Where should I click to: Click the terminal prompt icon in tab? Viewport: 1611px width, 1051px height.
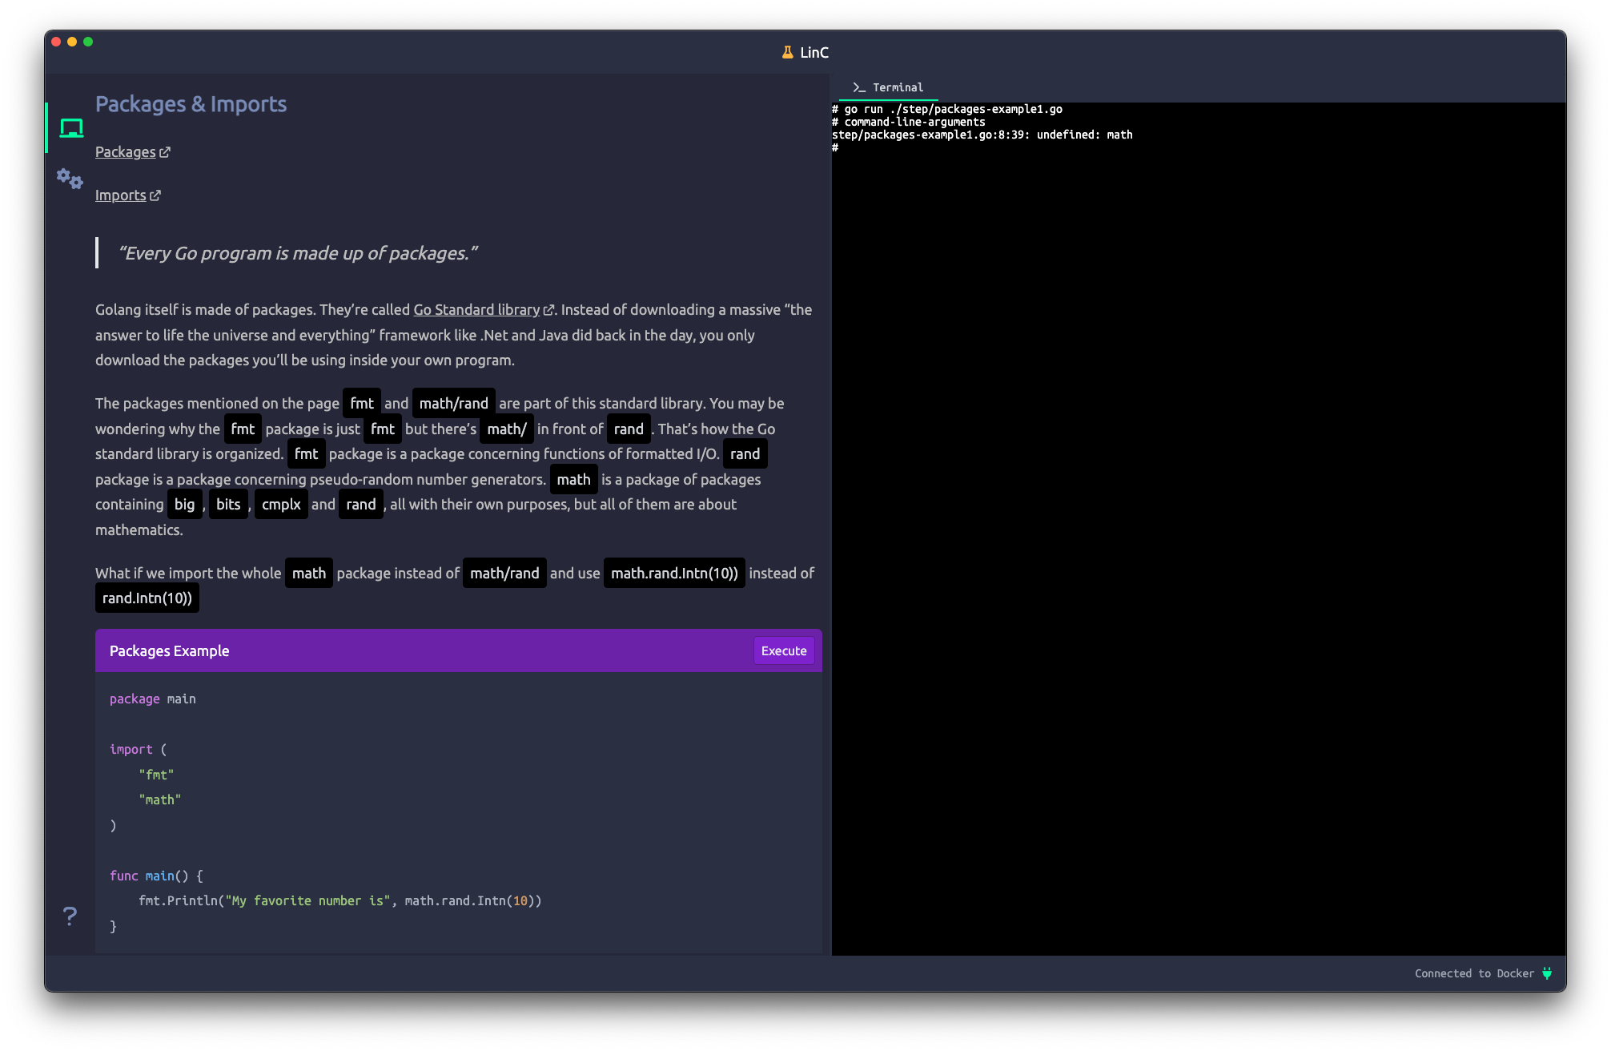(859, 87)
